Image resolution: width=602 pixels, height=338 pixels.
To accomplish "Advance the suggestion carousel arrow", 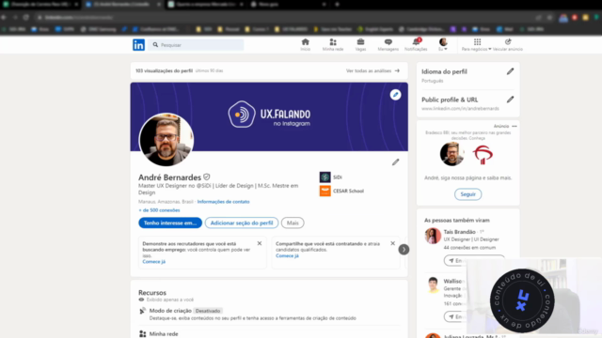I will 404,250.
